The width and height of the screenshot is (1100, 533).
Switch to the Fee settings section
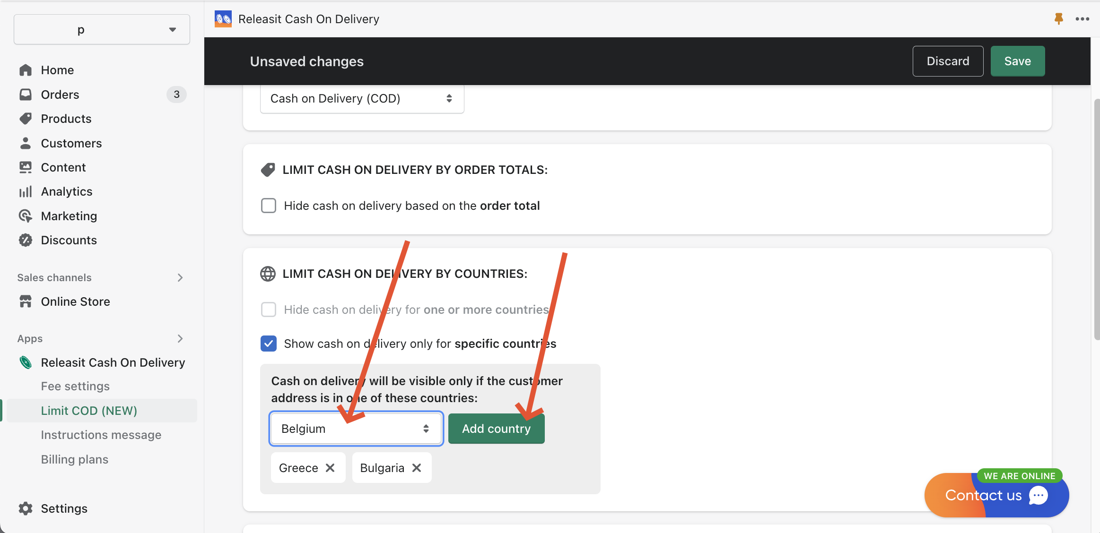(76, 386)
